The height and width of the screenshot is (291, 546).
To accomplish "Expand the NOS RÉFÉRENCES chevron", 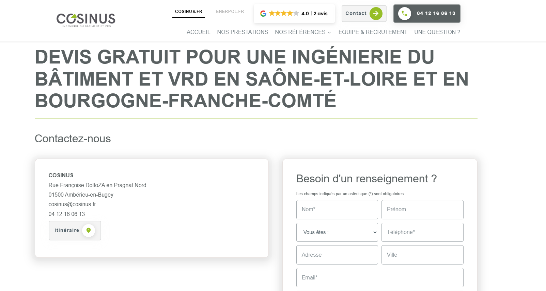I will [x=329, y=33].
